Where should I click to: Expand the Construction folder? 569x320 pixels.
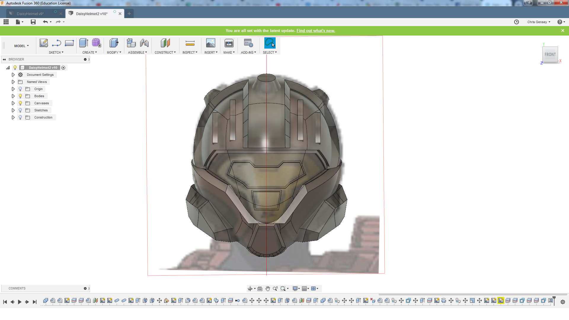pos(13,117)
